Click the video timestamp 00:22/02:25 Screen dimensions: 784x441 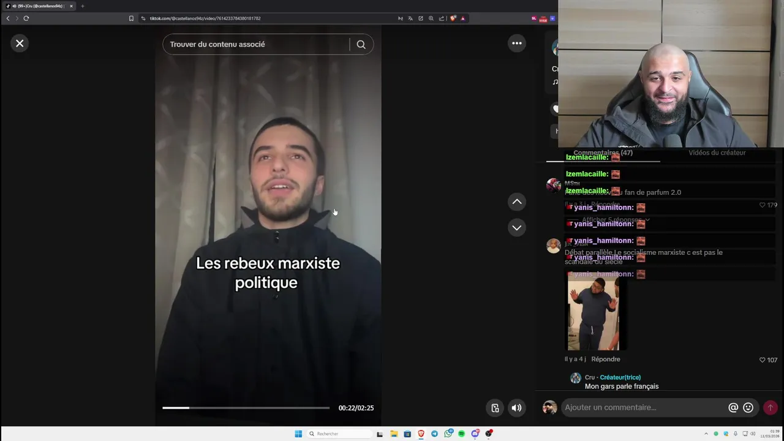tap(356, 408)
